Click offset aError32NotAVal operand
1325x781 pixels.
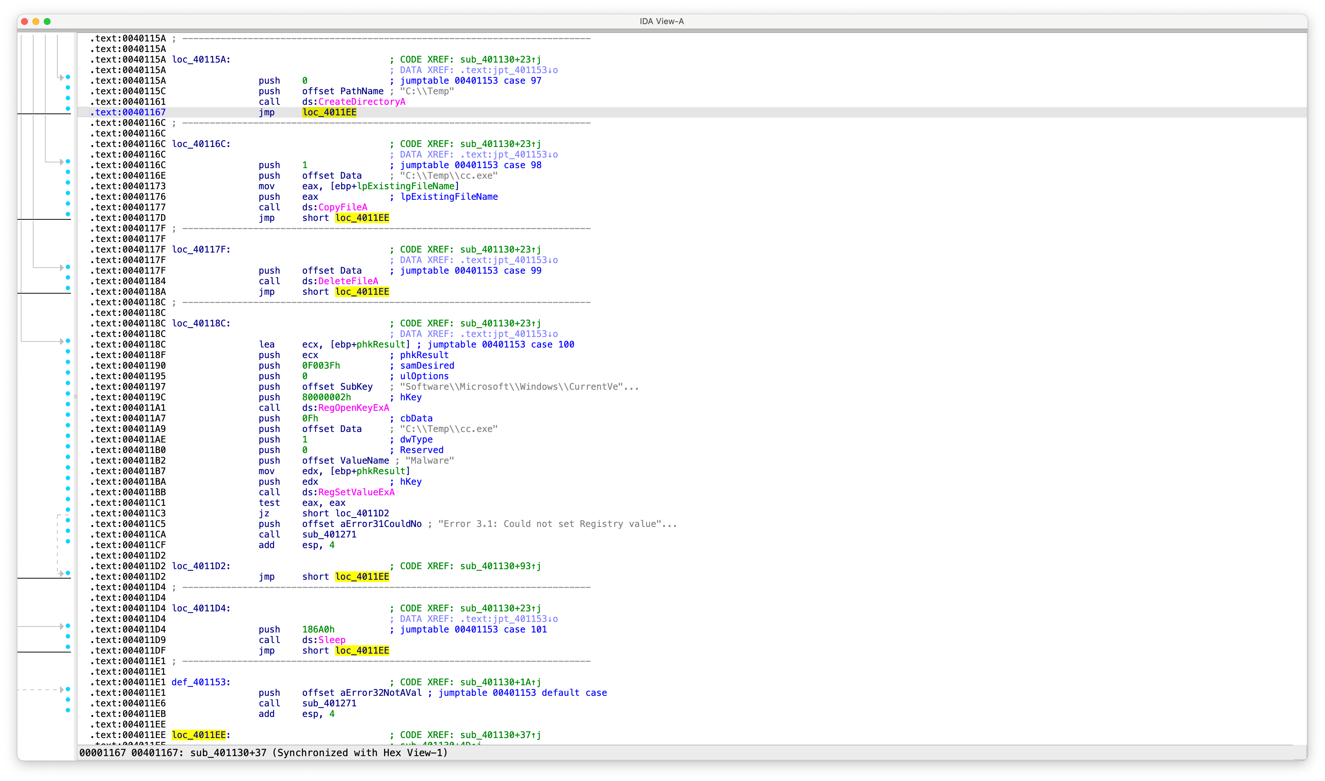(362, 692)
